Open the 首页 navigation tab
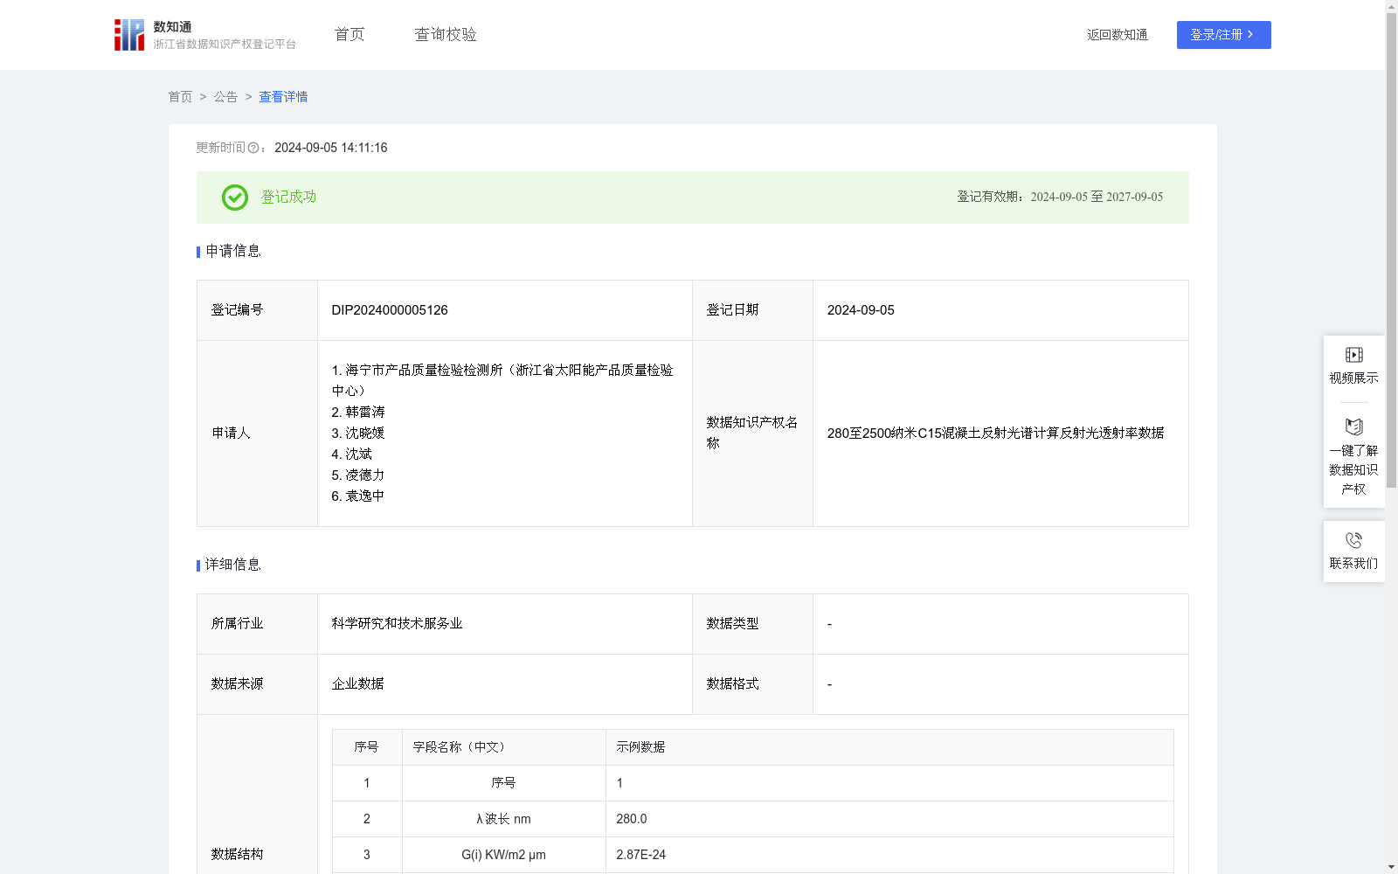 349,35
